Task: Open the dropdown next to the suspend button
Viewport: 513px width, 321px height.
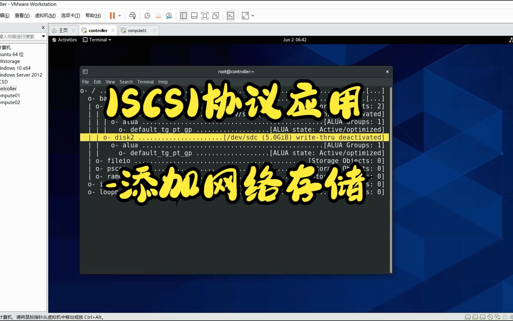Action: (x=120, y=15)
